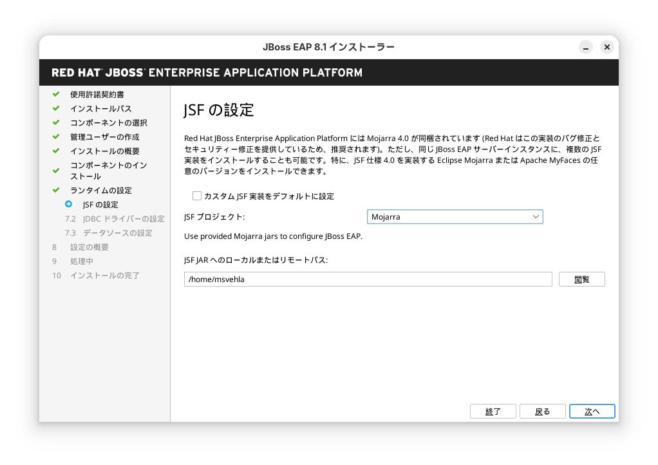Click the checkmark next to インストールの概要
This screenshot has height=465, width=658.
point(56,151)
